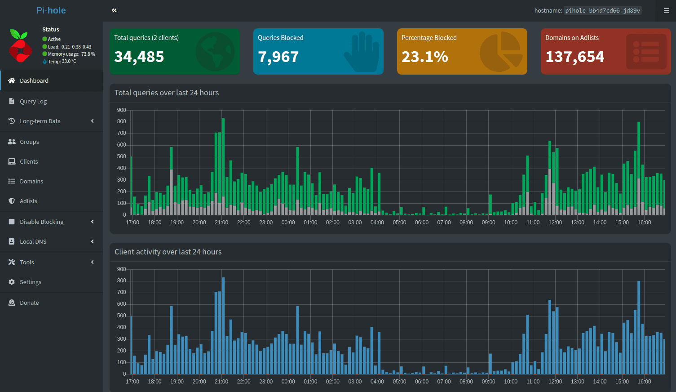Click the Domains list icon
Viewport: 676px width, 392px height.
click(x=11, y=181)
